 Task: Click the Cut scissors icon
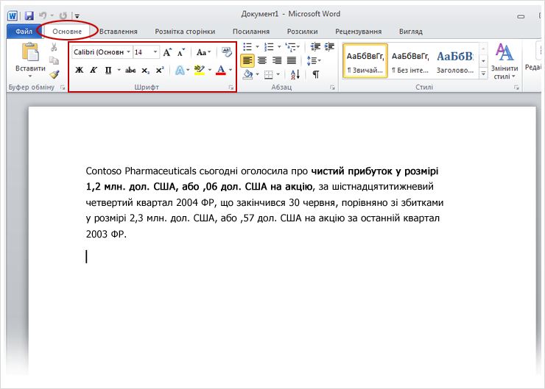click(54, 47)
